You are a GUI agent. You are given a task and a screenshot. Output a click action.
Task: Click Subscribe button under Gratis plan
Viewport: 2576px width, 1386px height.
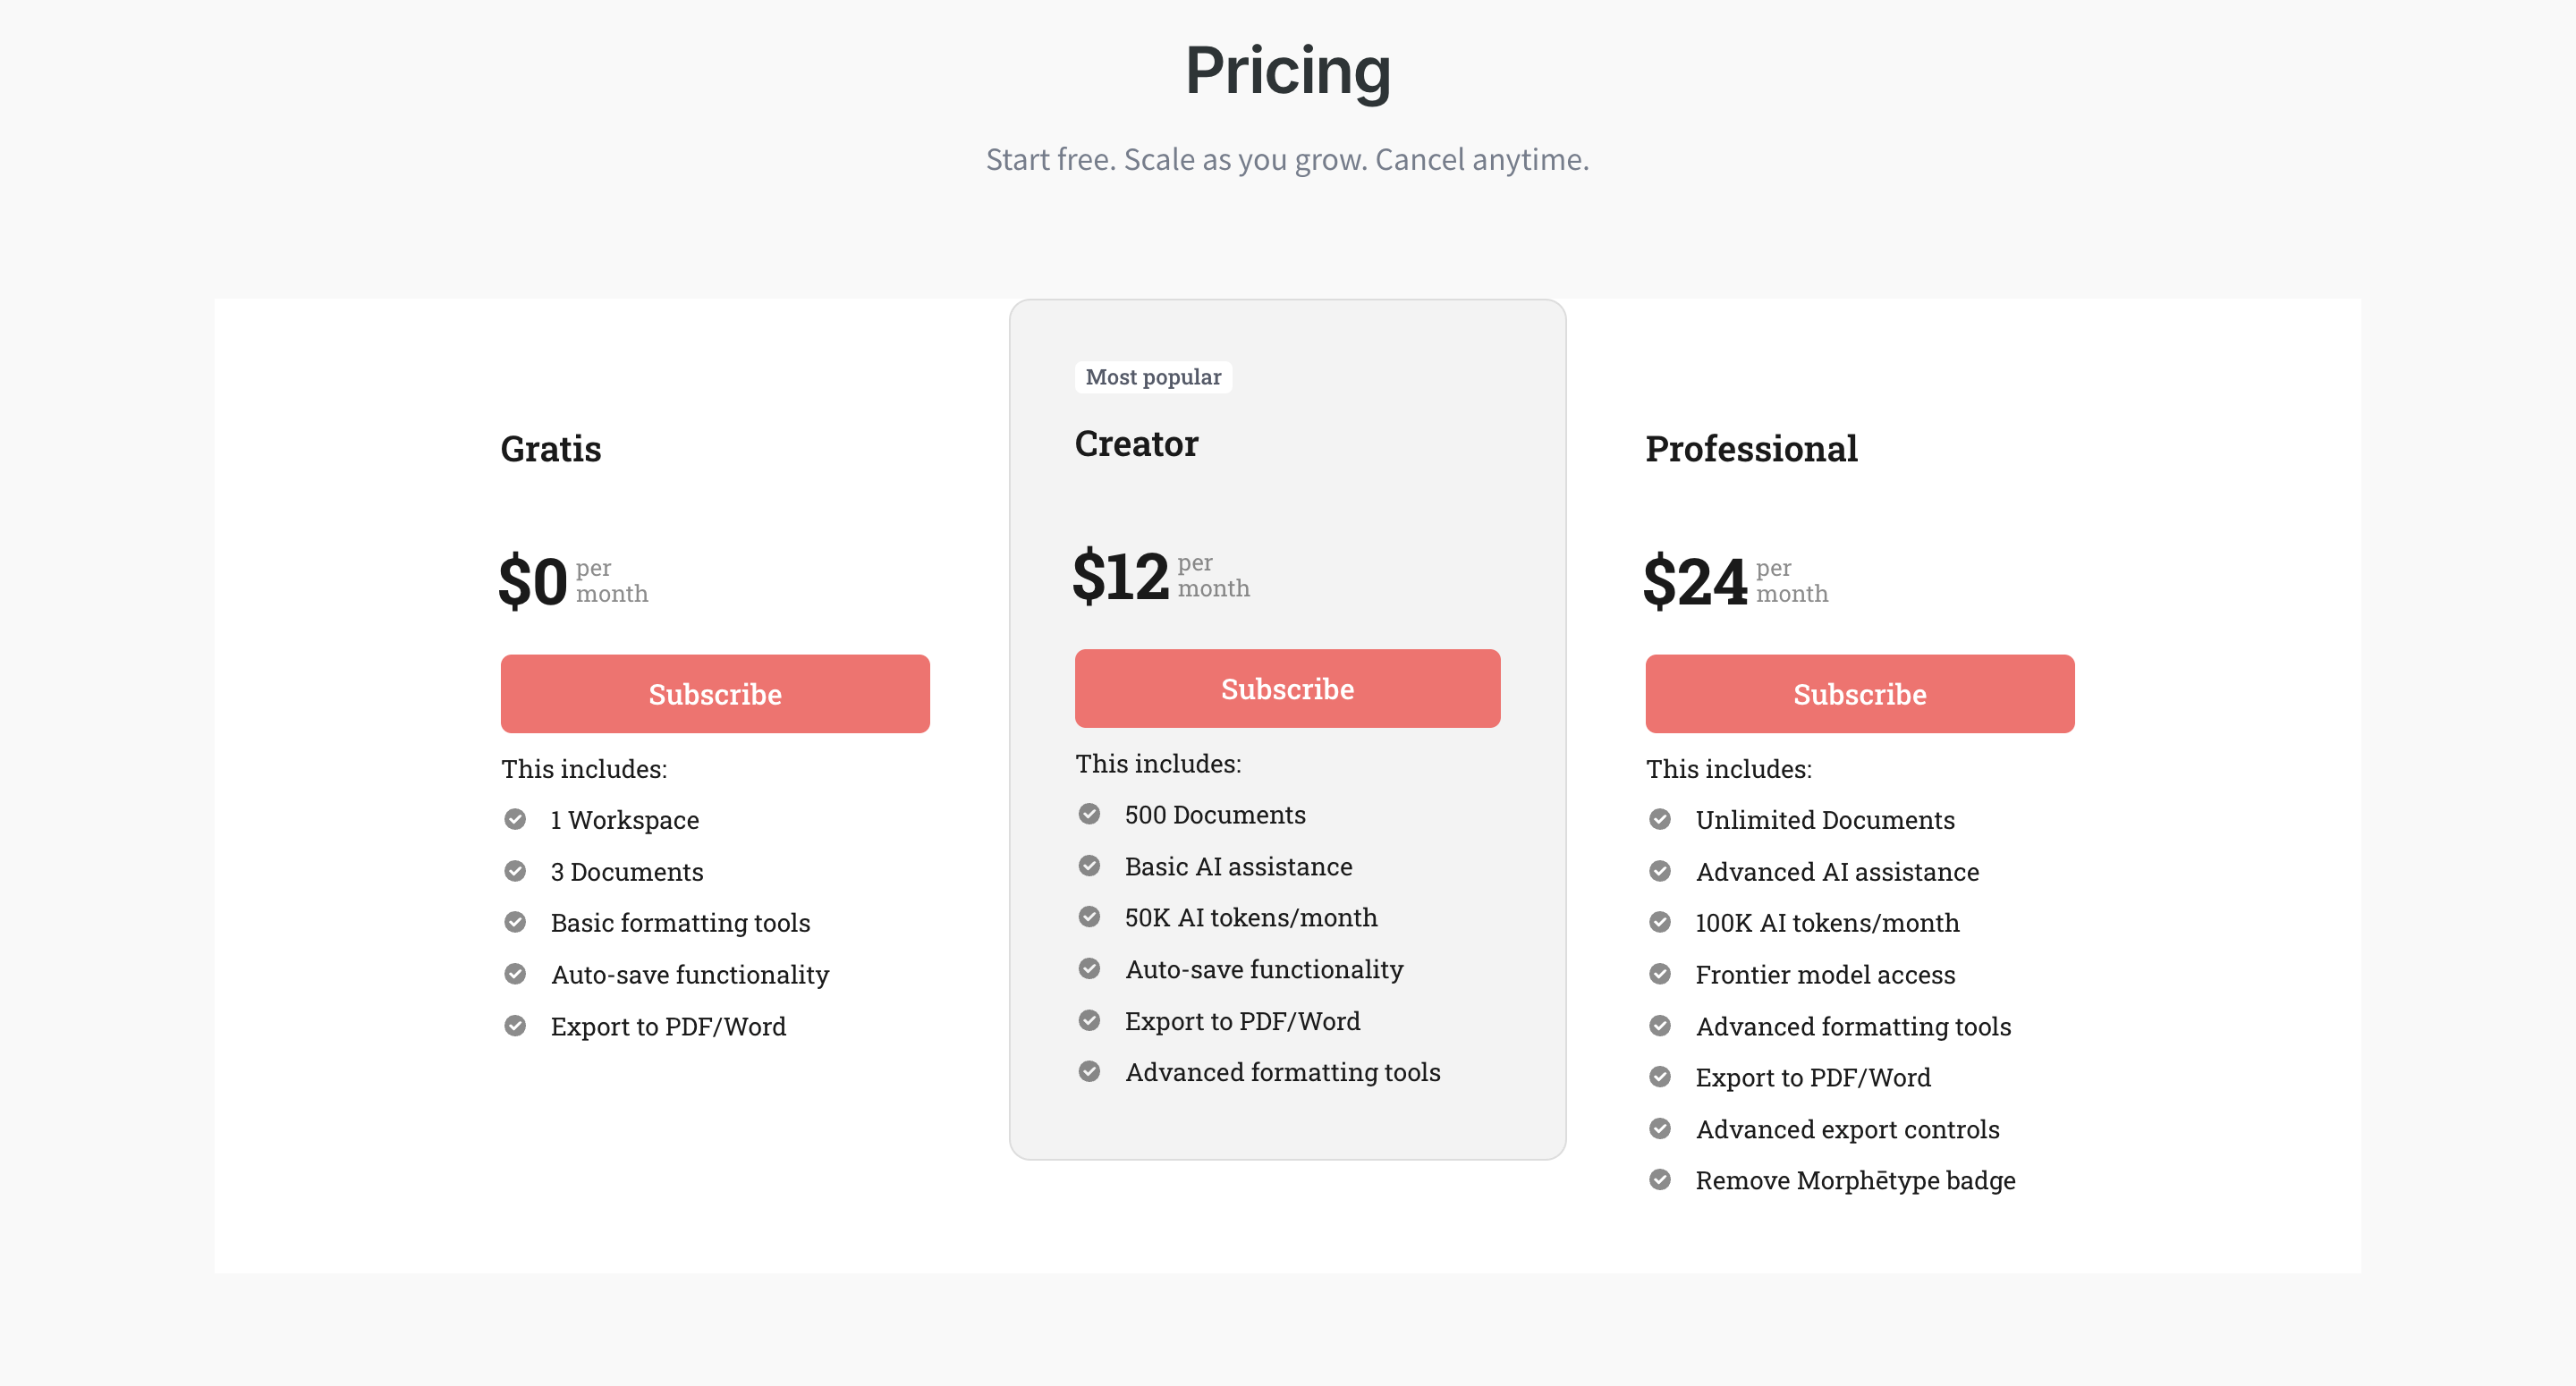click(x=715, y=694)
